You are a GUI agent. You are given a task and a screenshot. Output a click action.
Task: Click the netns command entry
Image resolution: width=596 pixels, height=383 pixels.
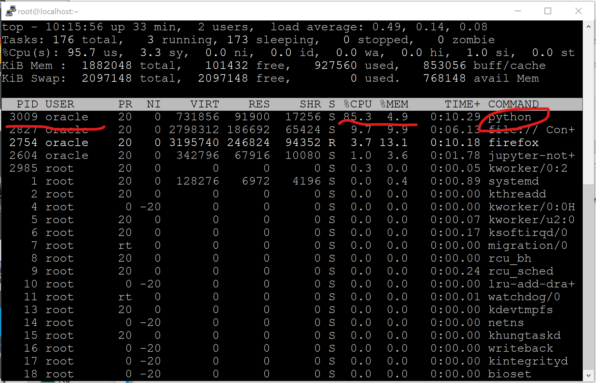click(506, 322)
